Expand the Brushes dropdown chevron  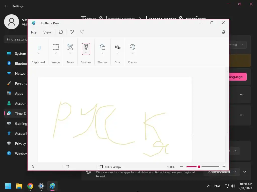click(x=86, y=53)
